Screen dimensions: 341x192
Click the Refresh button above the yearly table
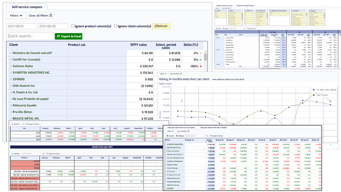pyautogui.click(x=16, y=124)
